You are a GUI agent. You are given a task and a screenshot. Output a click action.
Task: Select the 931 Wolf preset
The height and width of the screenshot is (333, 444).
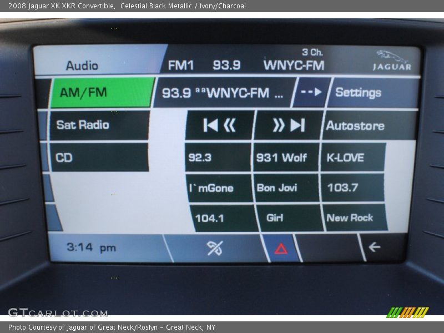click(285, 158)
